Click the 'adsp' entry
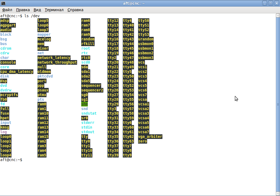This screenshot has width=280, height=196. point(5,20)
